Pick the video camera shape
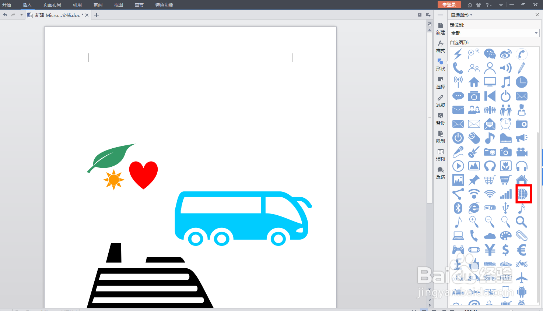 pyautogui.click(x=521, y=152)
